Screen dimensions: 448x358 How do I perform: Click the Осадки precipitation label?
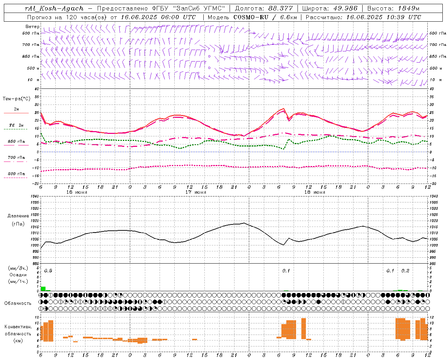click(18, 275)
